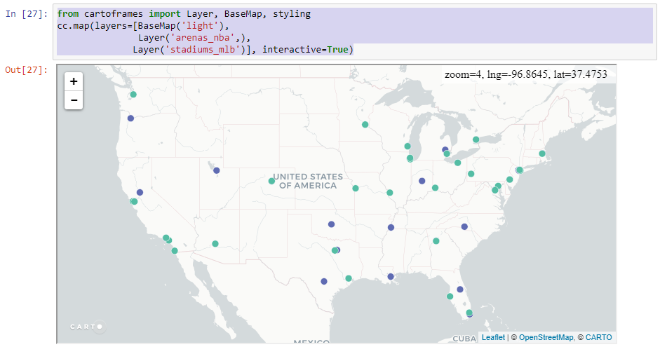Select green point near Toronto

point(476,139)
